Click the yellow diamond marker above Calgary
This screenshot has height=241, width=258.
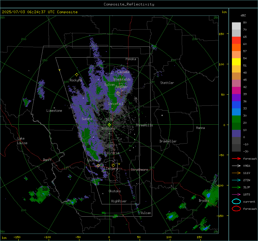113,165
